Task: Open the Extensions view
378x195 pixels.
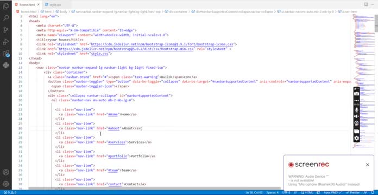Action: point(6,54)
